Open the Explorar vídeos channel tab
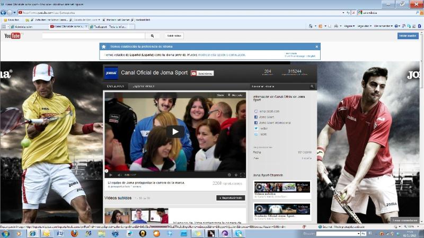The image size is (424, 238). tap(143, 86)
